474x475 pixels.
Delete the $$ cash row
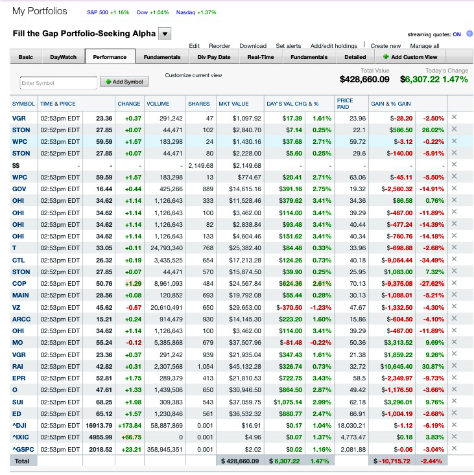[454, 165]
